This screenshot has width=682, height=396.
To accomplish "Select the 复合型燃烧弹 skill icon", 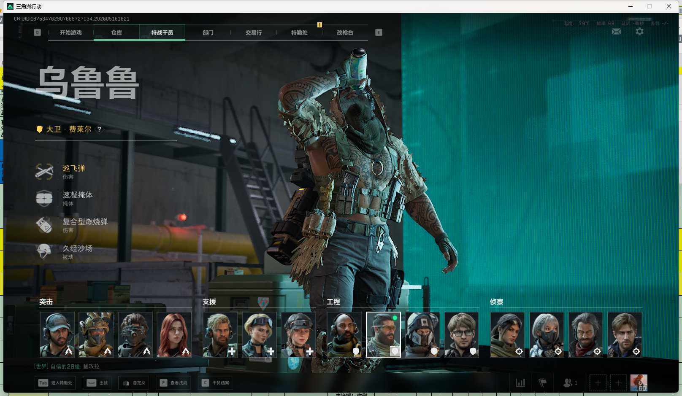I will [x=44, y=225].
